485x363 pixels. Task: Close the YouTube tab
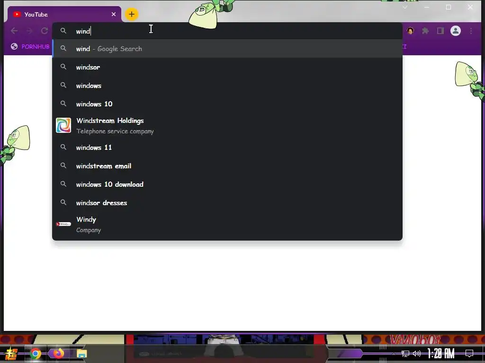114,14
